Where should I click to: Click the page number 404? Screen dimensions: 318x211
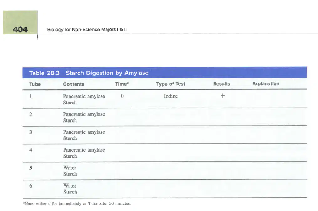point(20,29)
